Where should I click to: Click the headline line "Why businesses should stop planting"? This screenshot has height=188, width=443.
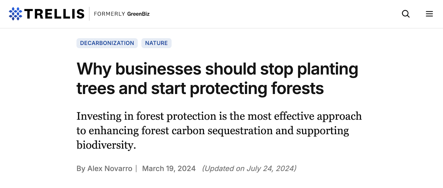point(217,69)
